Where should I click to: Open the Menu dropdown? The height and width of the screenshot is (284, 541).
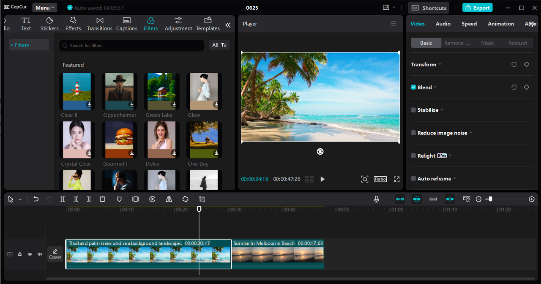[x=45, y=8]
